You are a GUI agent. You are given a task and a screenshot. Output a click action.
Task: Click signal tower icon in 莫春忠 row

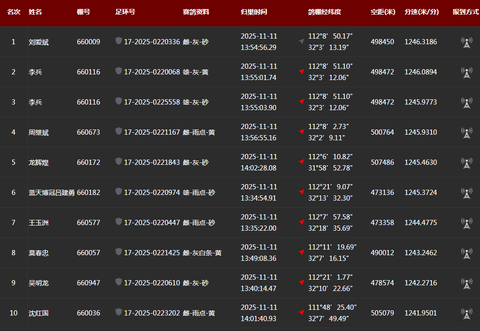pos(466,253)
